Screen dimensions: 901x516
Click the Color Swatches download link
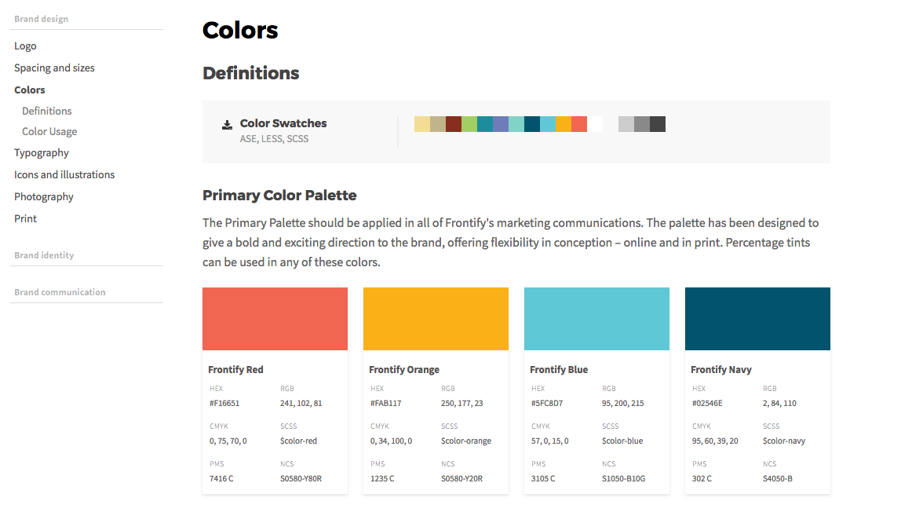coord(283,123)
